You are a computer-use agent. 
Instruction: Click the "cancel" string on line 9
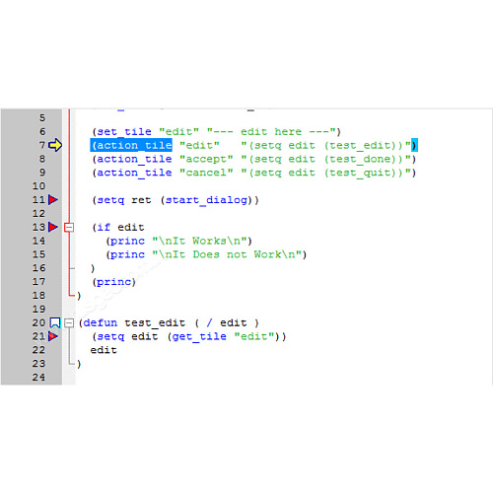click(206, 173)
